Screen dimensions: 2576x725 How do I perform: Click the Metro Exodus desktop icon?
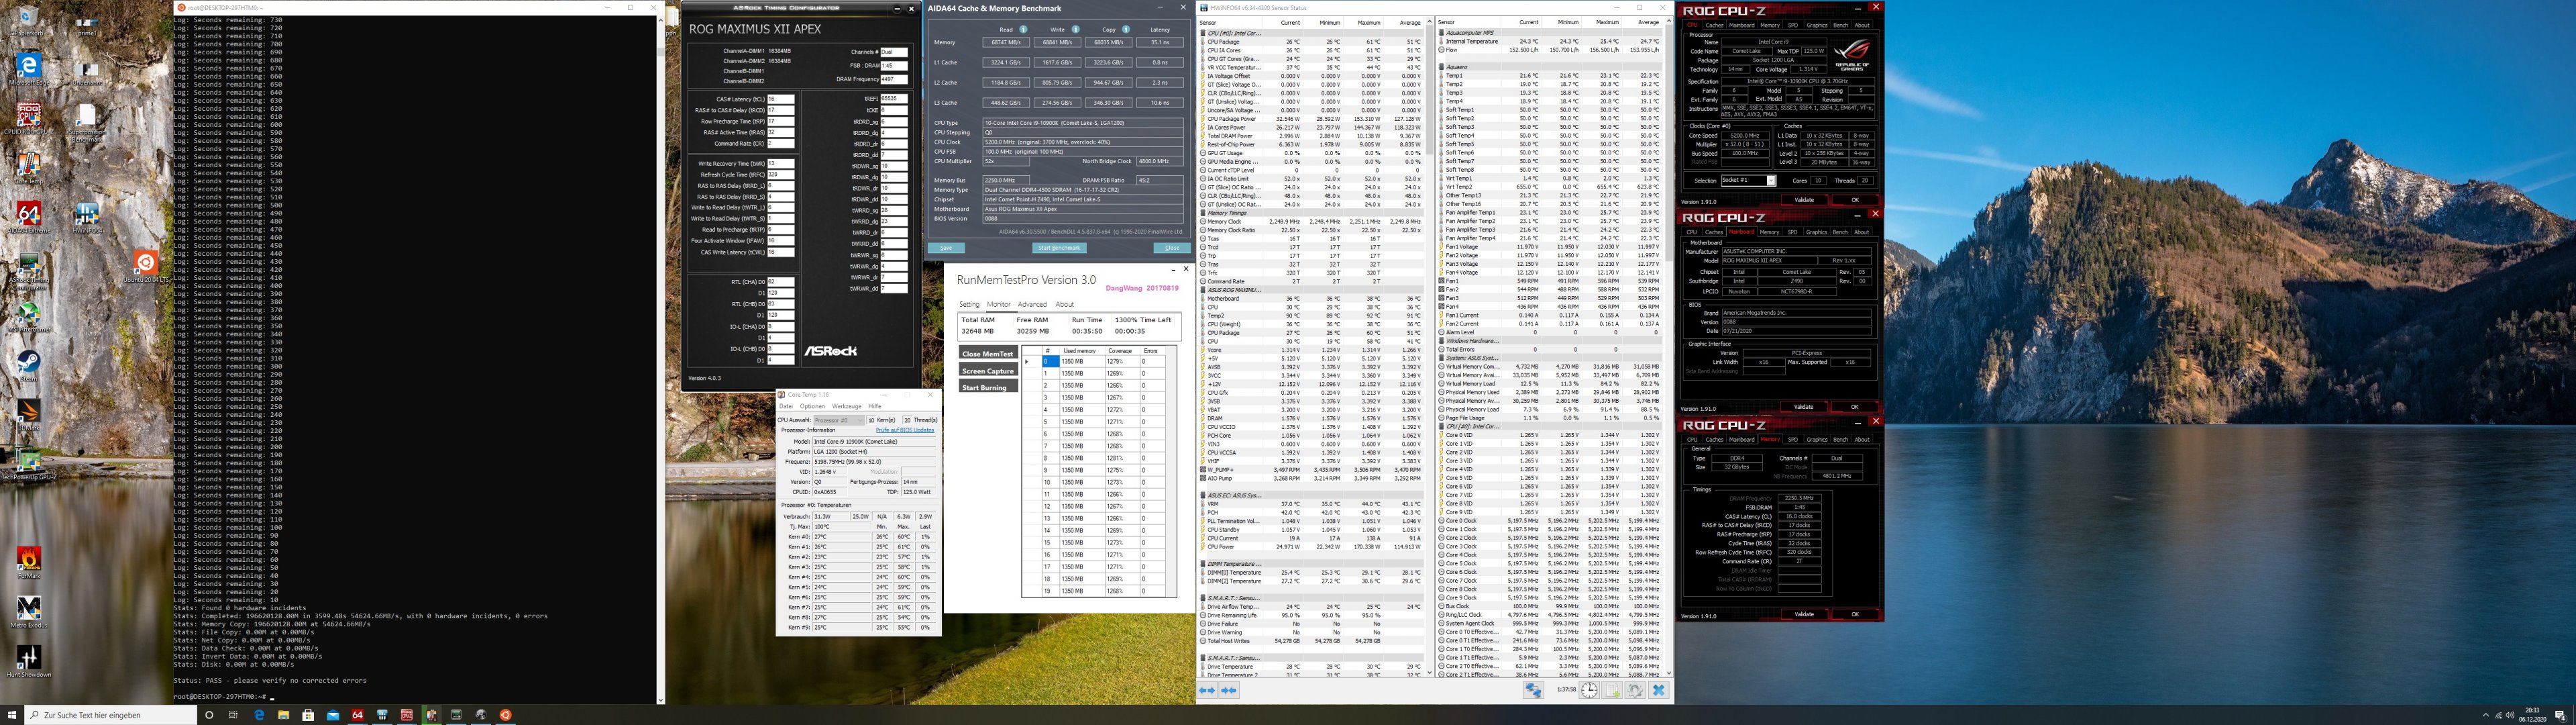(x=29, y=608)
